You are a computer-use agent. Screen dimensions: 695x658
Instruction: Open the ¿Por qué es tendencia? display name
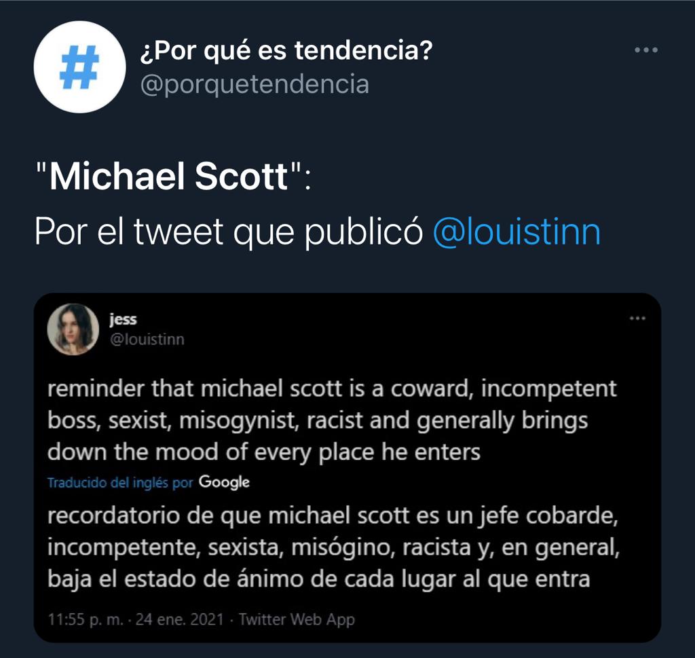pos(286,50)
